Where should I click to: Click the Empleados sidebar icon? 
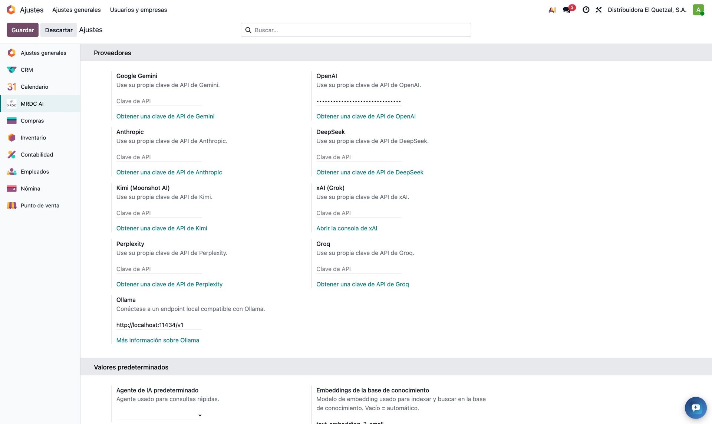tap(11, 171)
